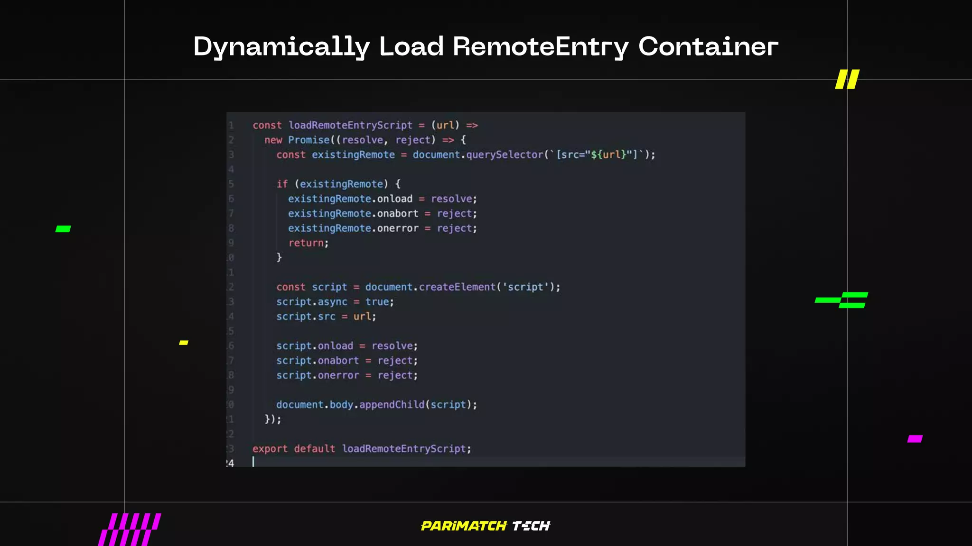Click the 'const existingRemote = document.querySelector' line

click(466, 155)
